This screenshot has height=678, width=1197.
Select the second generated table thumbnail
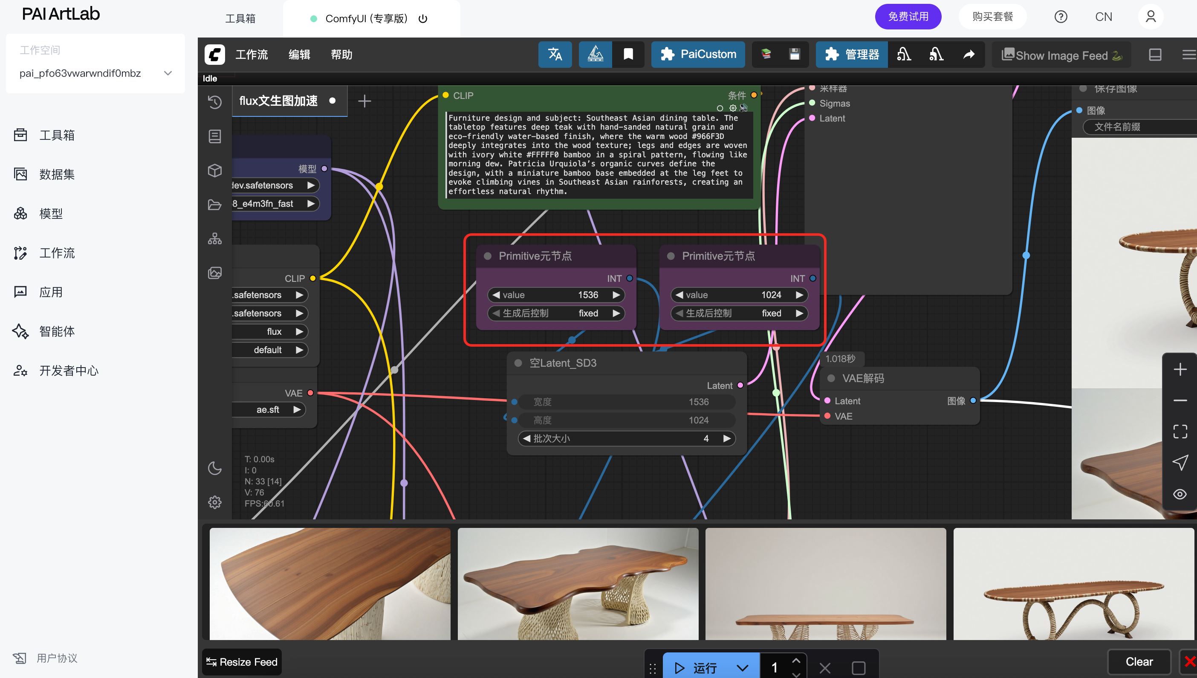point(578,583)
